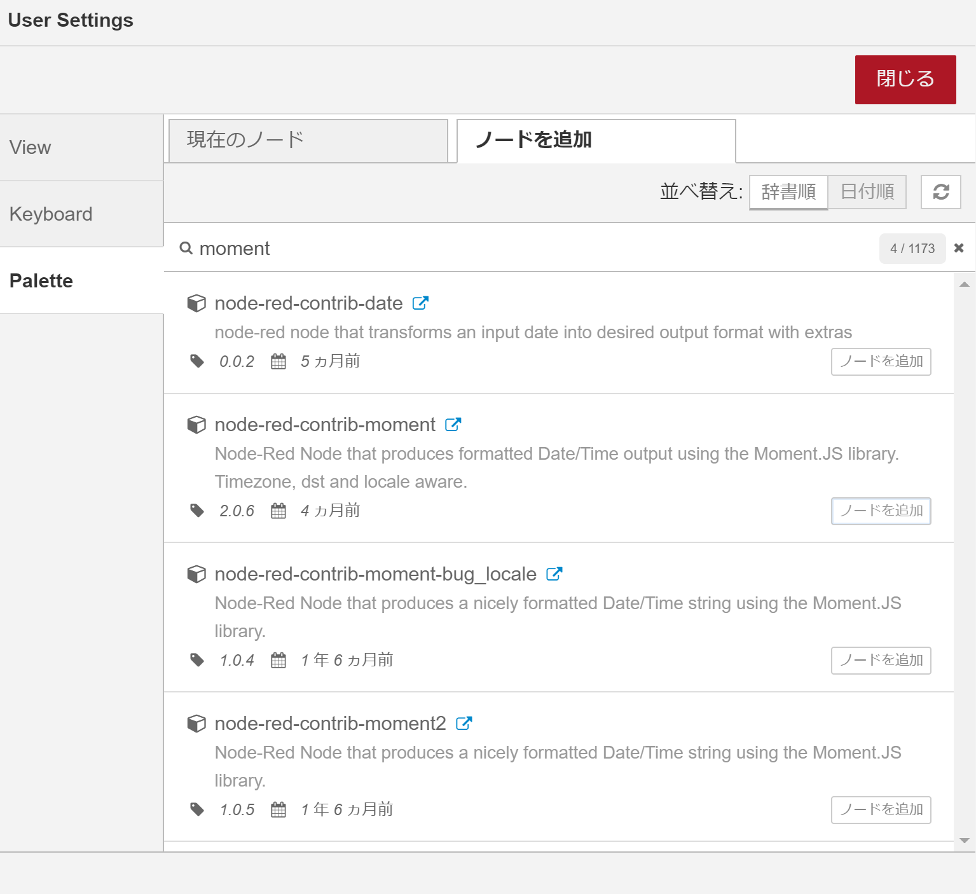Viewport: 976px width, 894px height.
Task: Open the Keyboard settings section
Action: pos(81,214)
